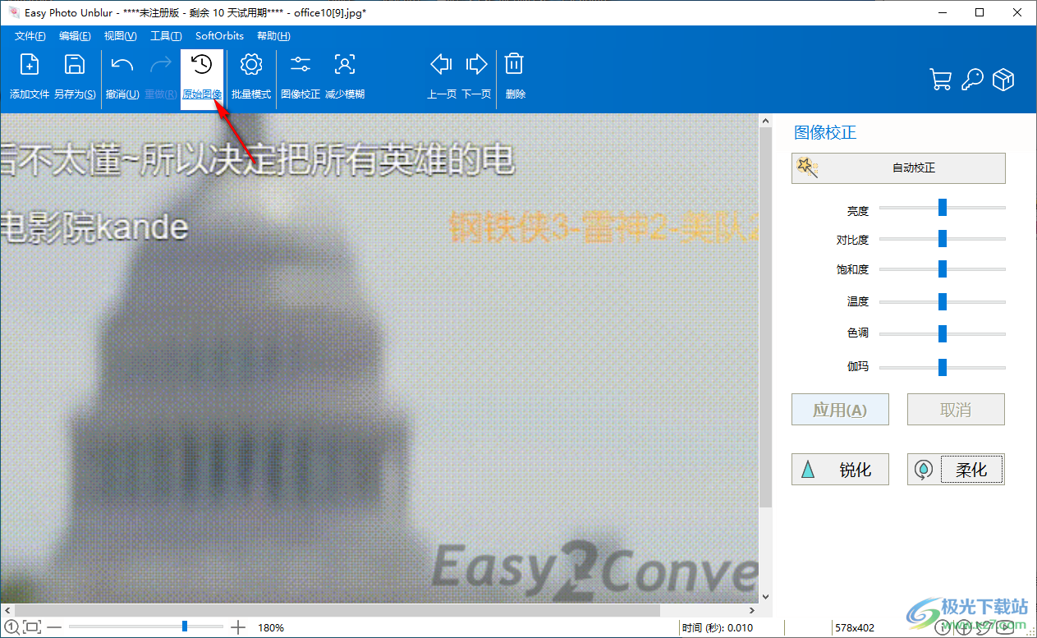This screenshot has width=1037, height=638.
Task: Click the Redo (重做) toolbar icon
Action: click(160, 65)
